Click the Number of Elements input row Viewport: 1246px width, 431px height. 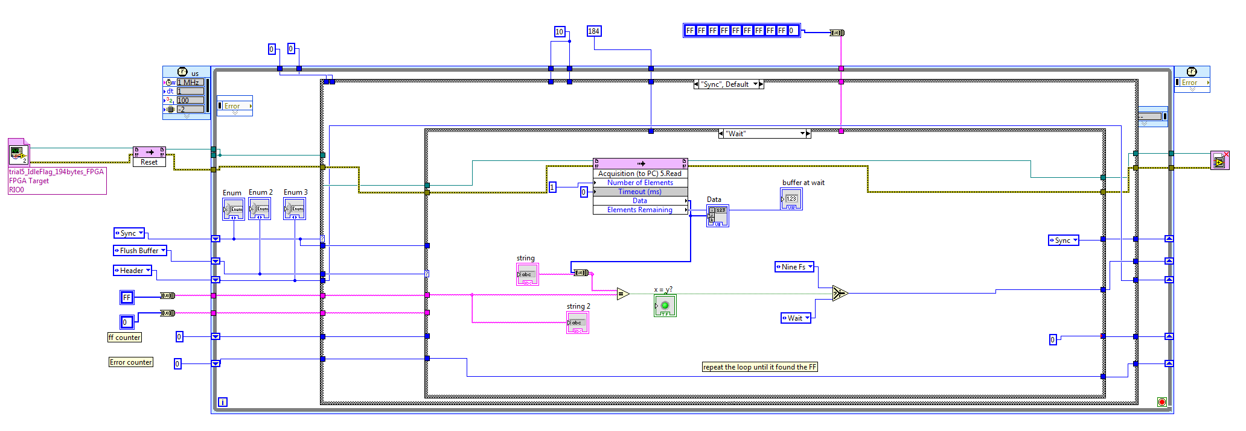pyautogui.click(x=641, y=183)
